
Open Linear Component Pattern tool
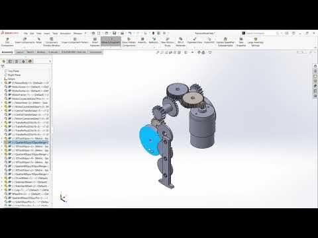[75, 41]
